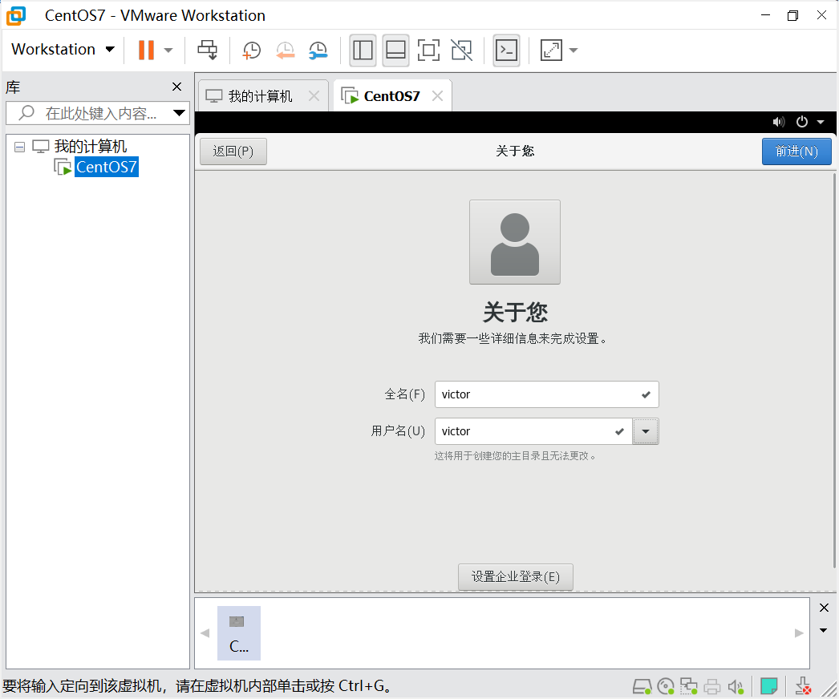Select 我的计算机 in the library tree
This screenshot has width=839, height=699.
point(90,146)
